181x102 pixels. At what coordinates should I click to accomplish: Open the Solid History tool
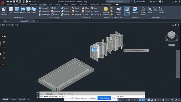[x=4, y=11]
